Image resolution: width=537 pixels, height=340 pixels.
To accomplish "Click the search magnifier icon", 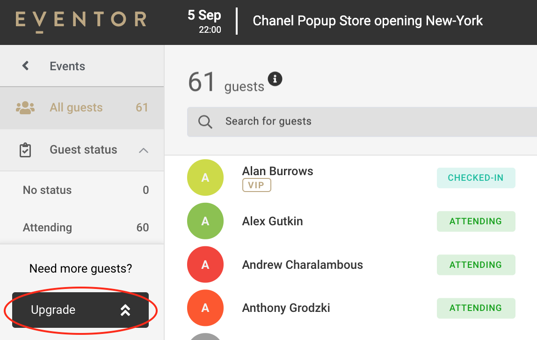I will point(205,122).
